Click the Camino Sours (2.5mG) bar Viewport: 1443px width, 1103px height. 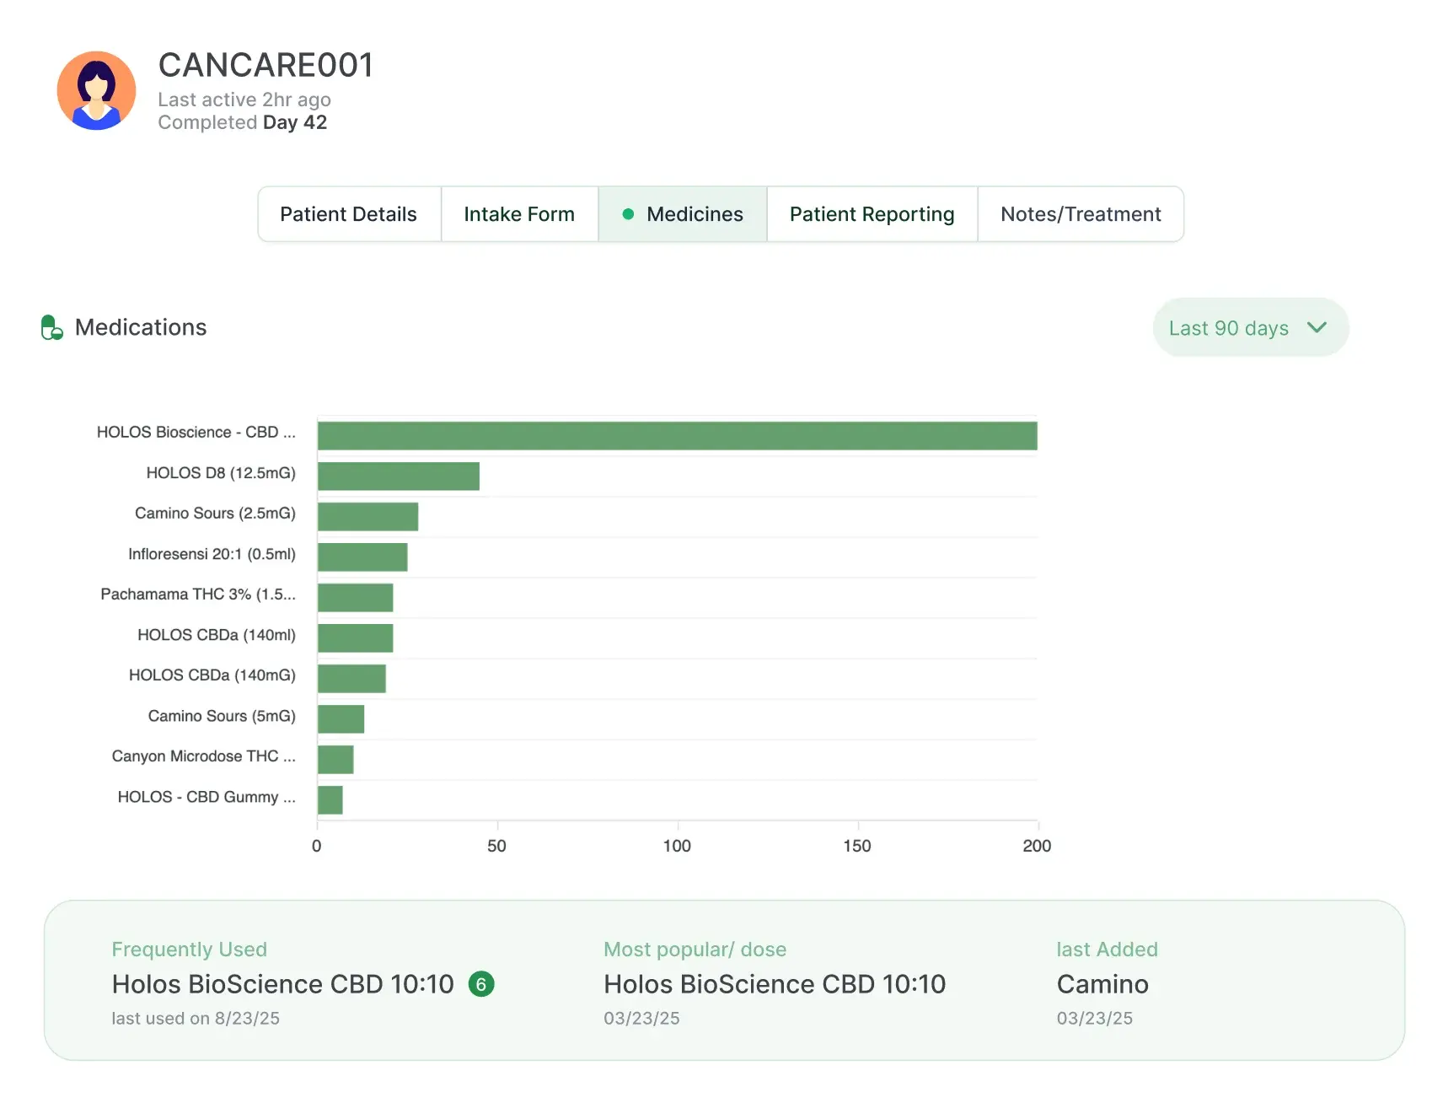click(x=367, y=517)
